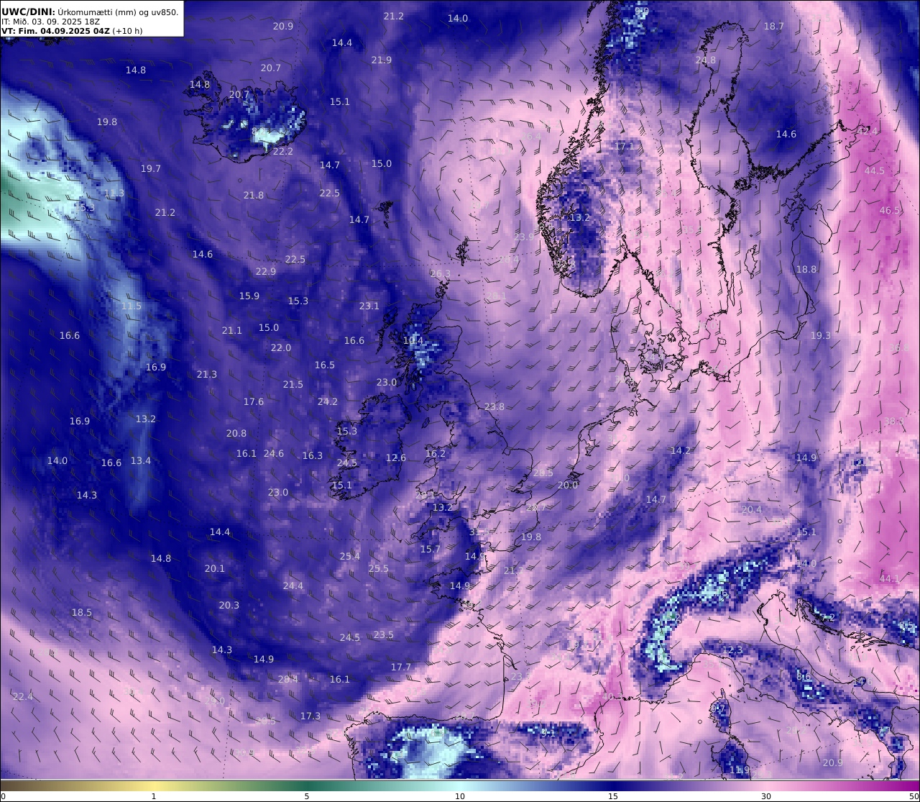
Task: Click the 21.5 value on the map
Action: pyautogui.click(x=293, y=385)
